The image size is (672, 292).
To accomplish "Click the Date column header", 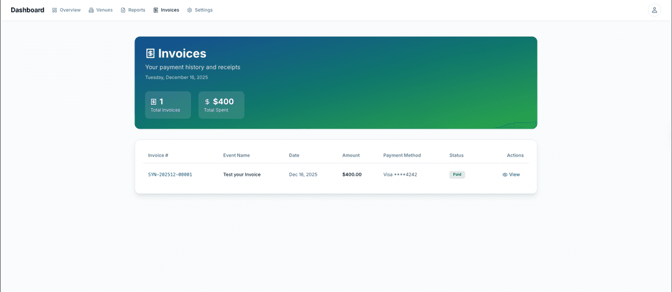I will (x=294, y=155).
